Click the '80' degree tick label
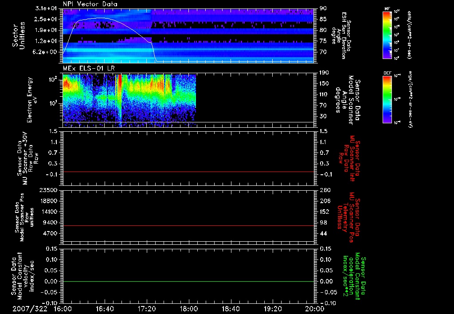This screenshot has width=454, height=314. click(323, 30)
